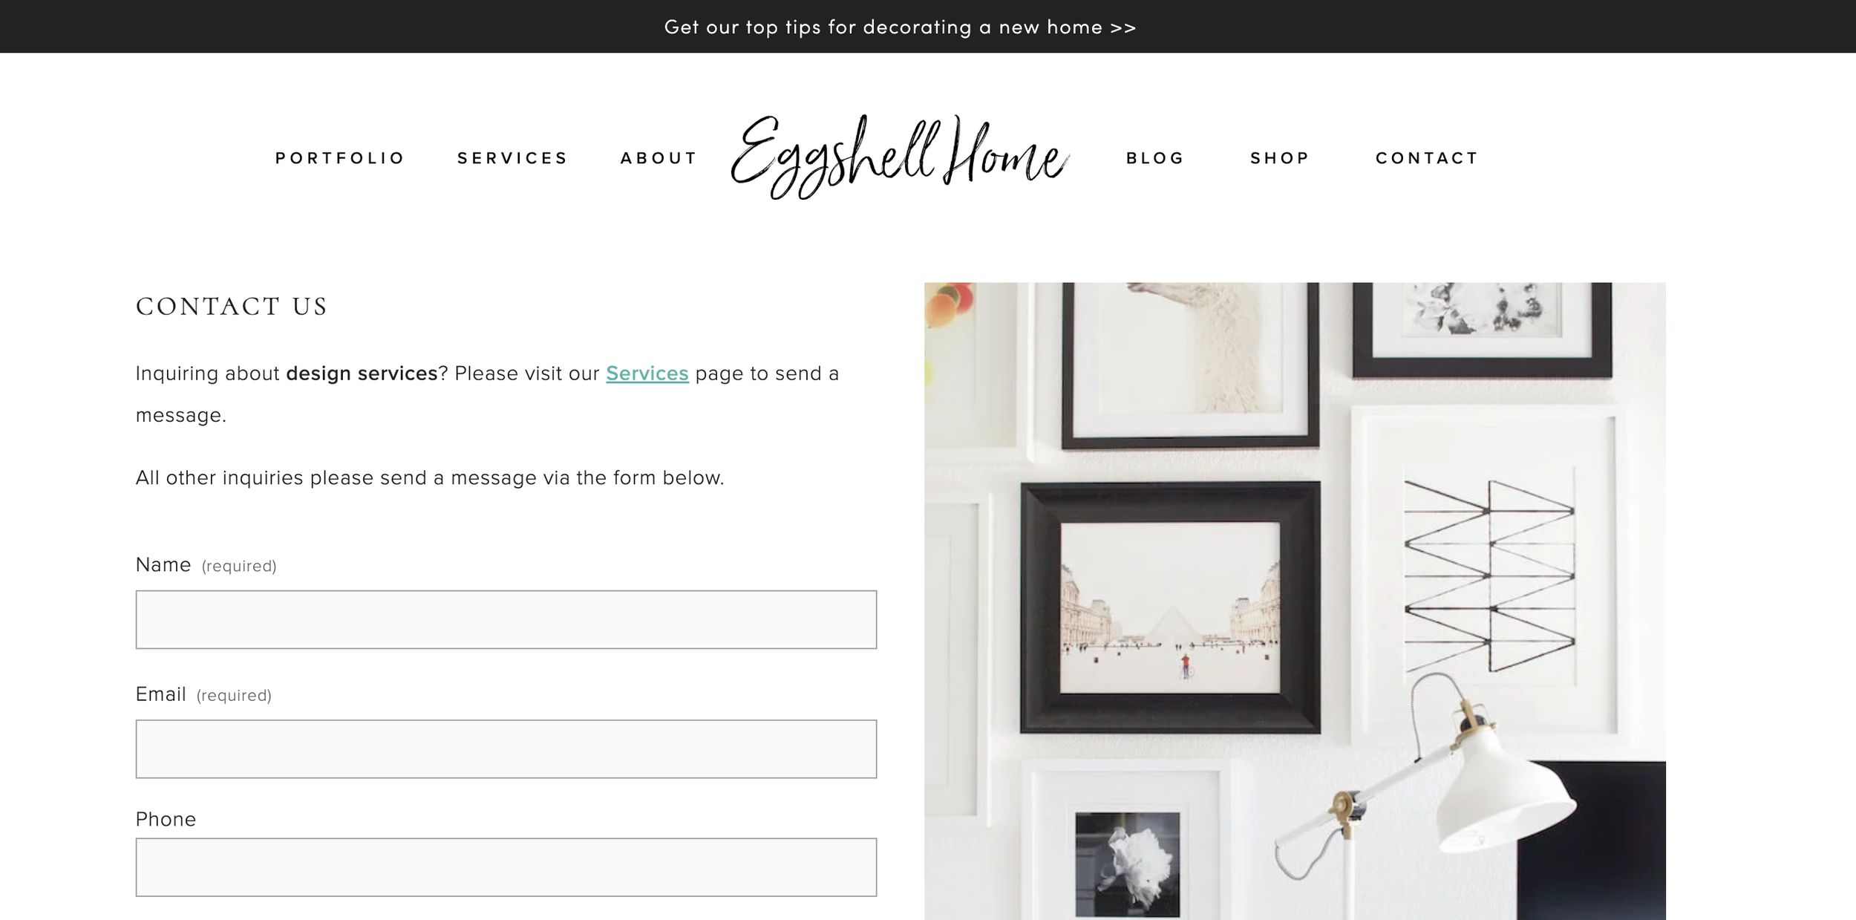The width and height of the screenshot is (1856, 920).
Task: Select the Phone input field
Action: click(x=506, y=867)
